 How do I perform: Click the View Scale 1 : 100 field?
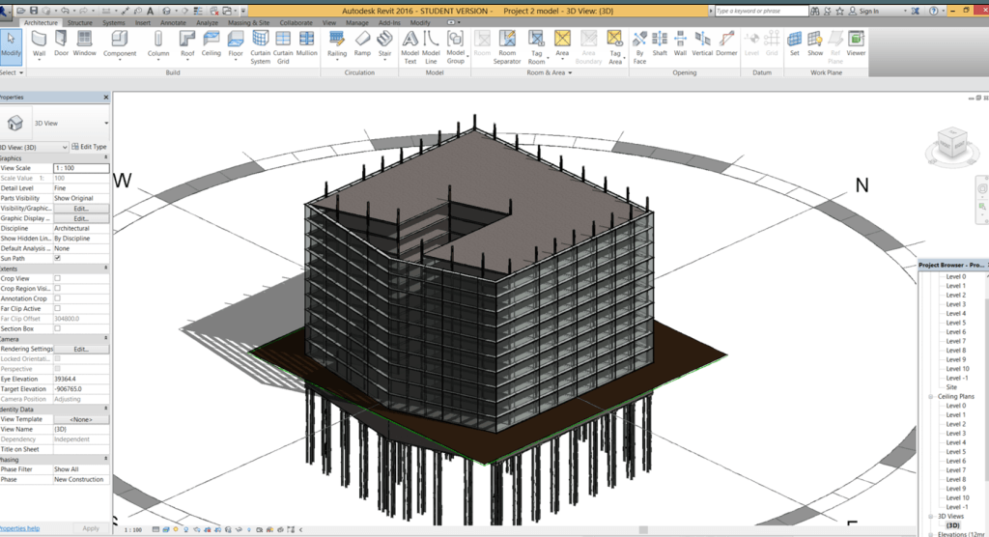[x=81, y=168]
